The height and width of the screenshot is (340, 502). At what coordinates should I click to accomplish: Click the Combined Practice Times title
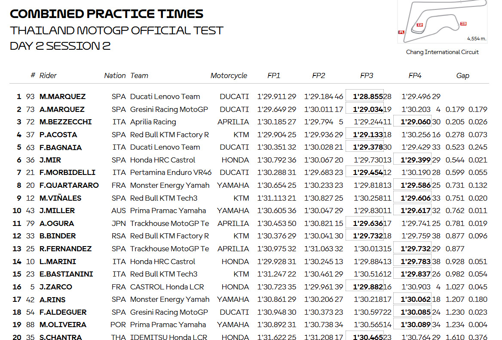[106, 14]
